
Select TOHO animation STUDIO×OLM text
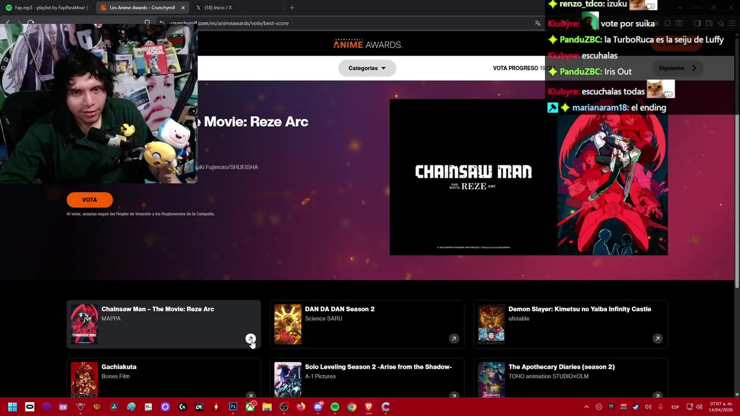coord(548,376)
